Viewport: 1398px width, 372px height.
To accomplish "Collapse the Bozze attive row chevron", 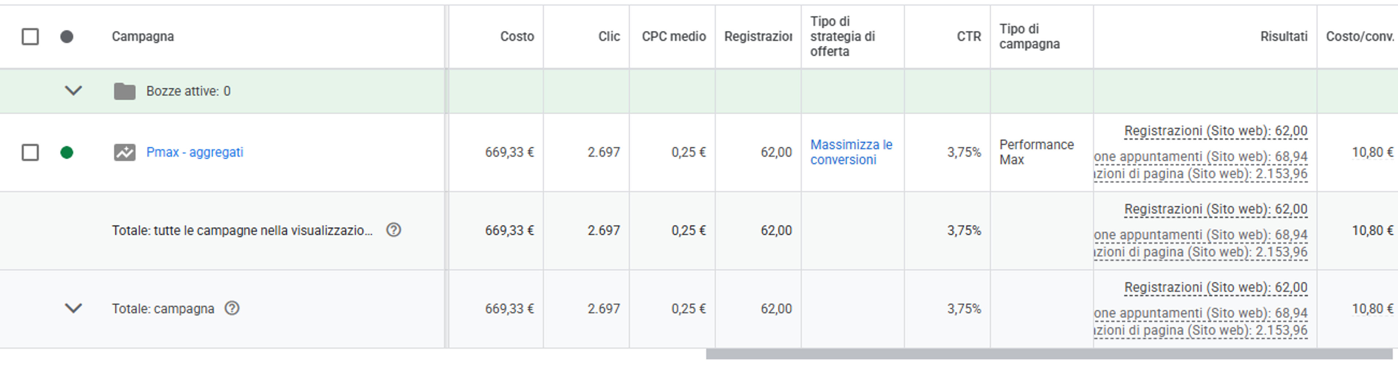I will (x=73, y=90).
